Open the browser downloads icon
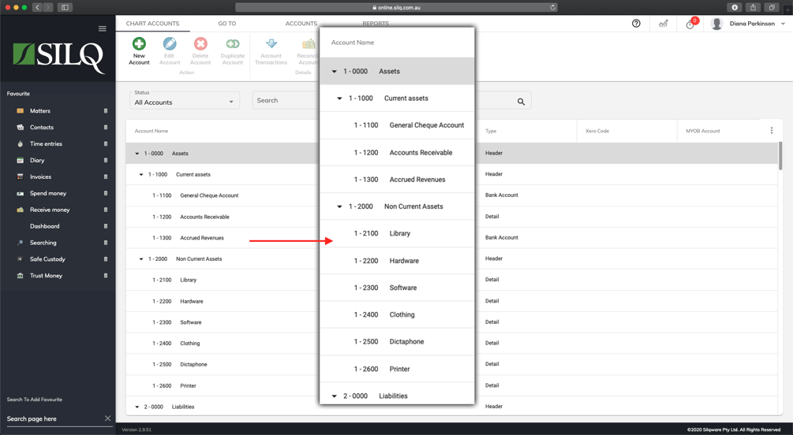The height and width of the screenshot is (435, 793). [x=735, y=7]
